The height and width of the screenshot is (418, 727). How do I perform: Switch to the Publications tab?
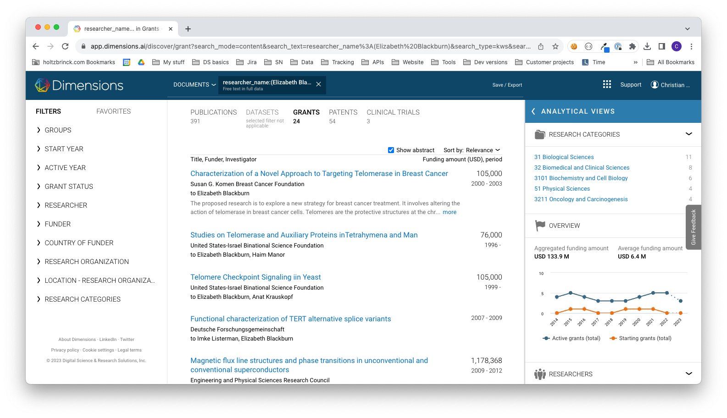point(214,116)
